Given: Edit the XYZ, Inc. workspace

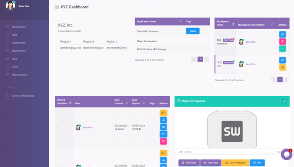Looking at the screenshot, I should (282, 60).
